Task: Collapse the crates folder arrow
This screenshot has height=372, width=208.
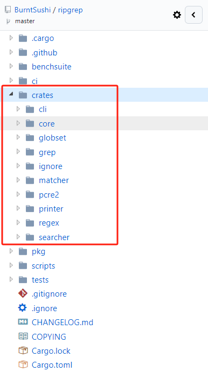Action: point(11,94)
